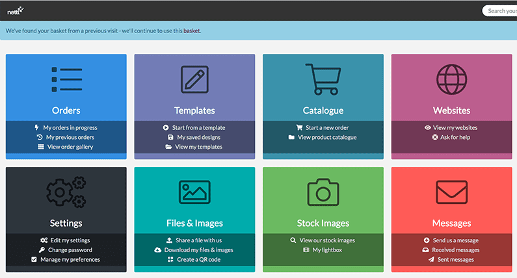Click the search input field

click(x=501, y=11)
